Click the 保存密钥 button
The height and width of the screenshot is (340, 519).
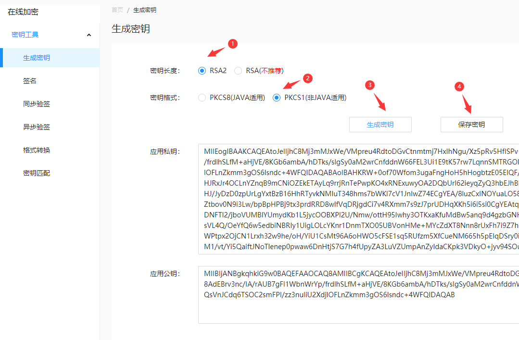[x=471, y=125]
